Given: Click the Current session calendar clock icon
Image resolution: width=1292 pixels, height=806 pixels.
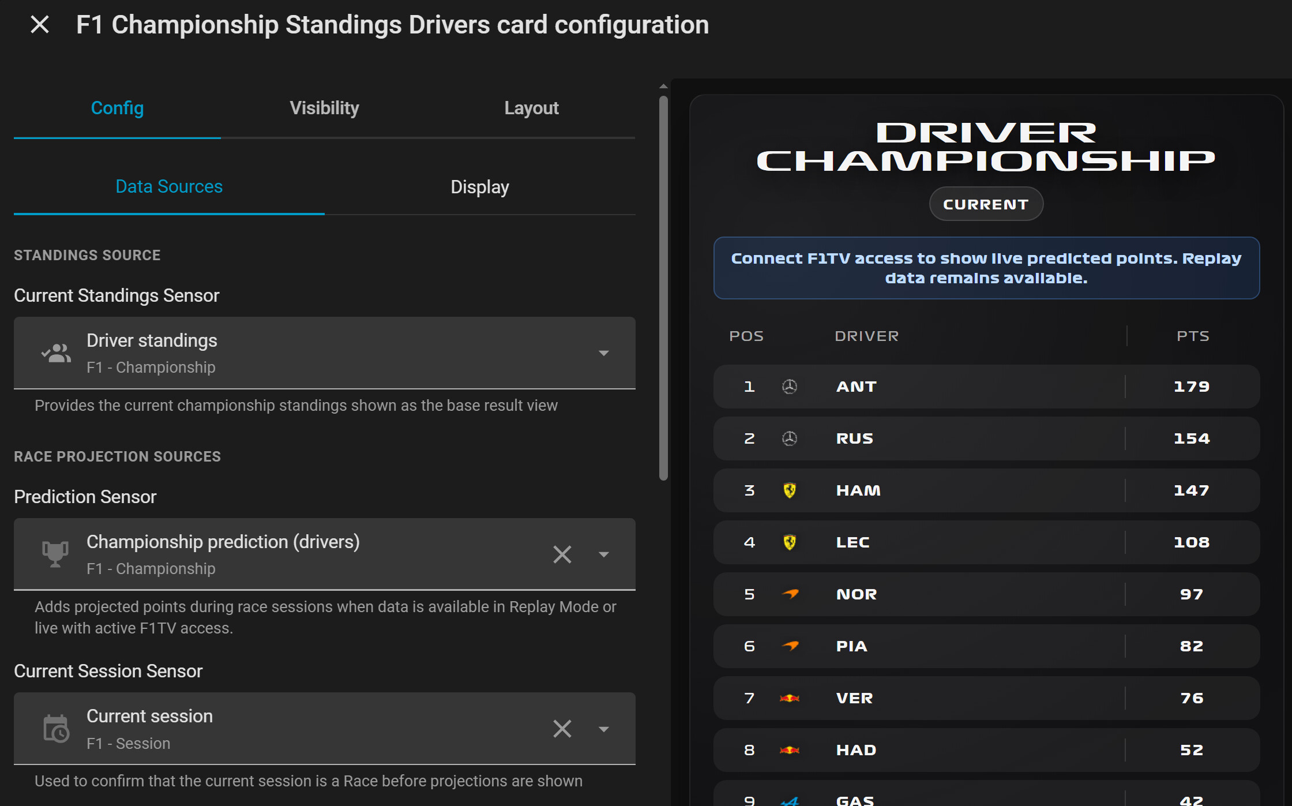Looking at the screenshot, I should point(56,728).
